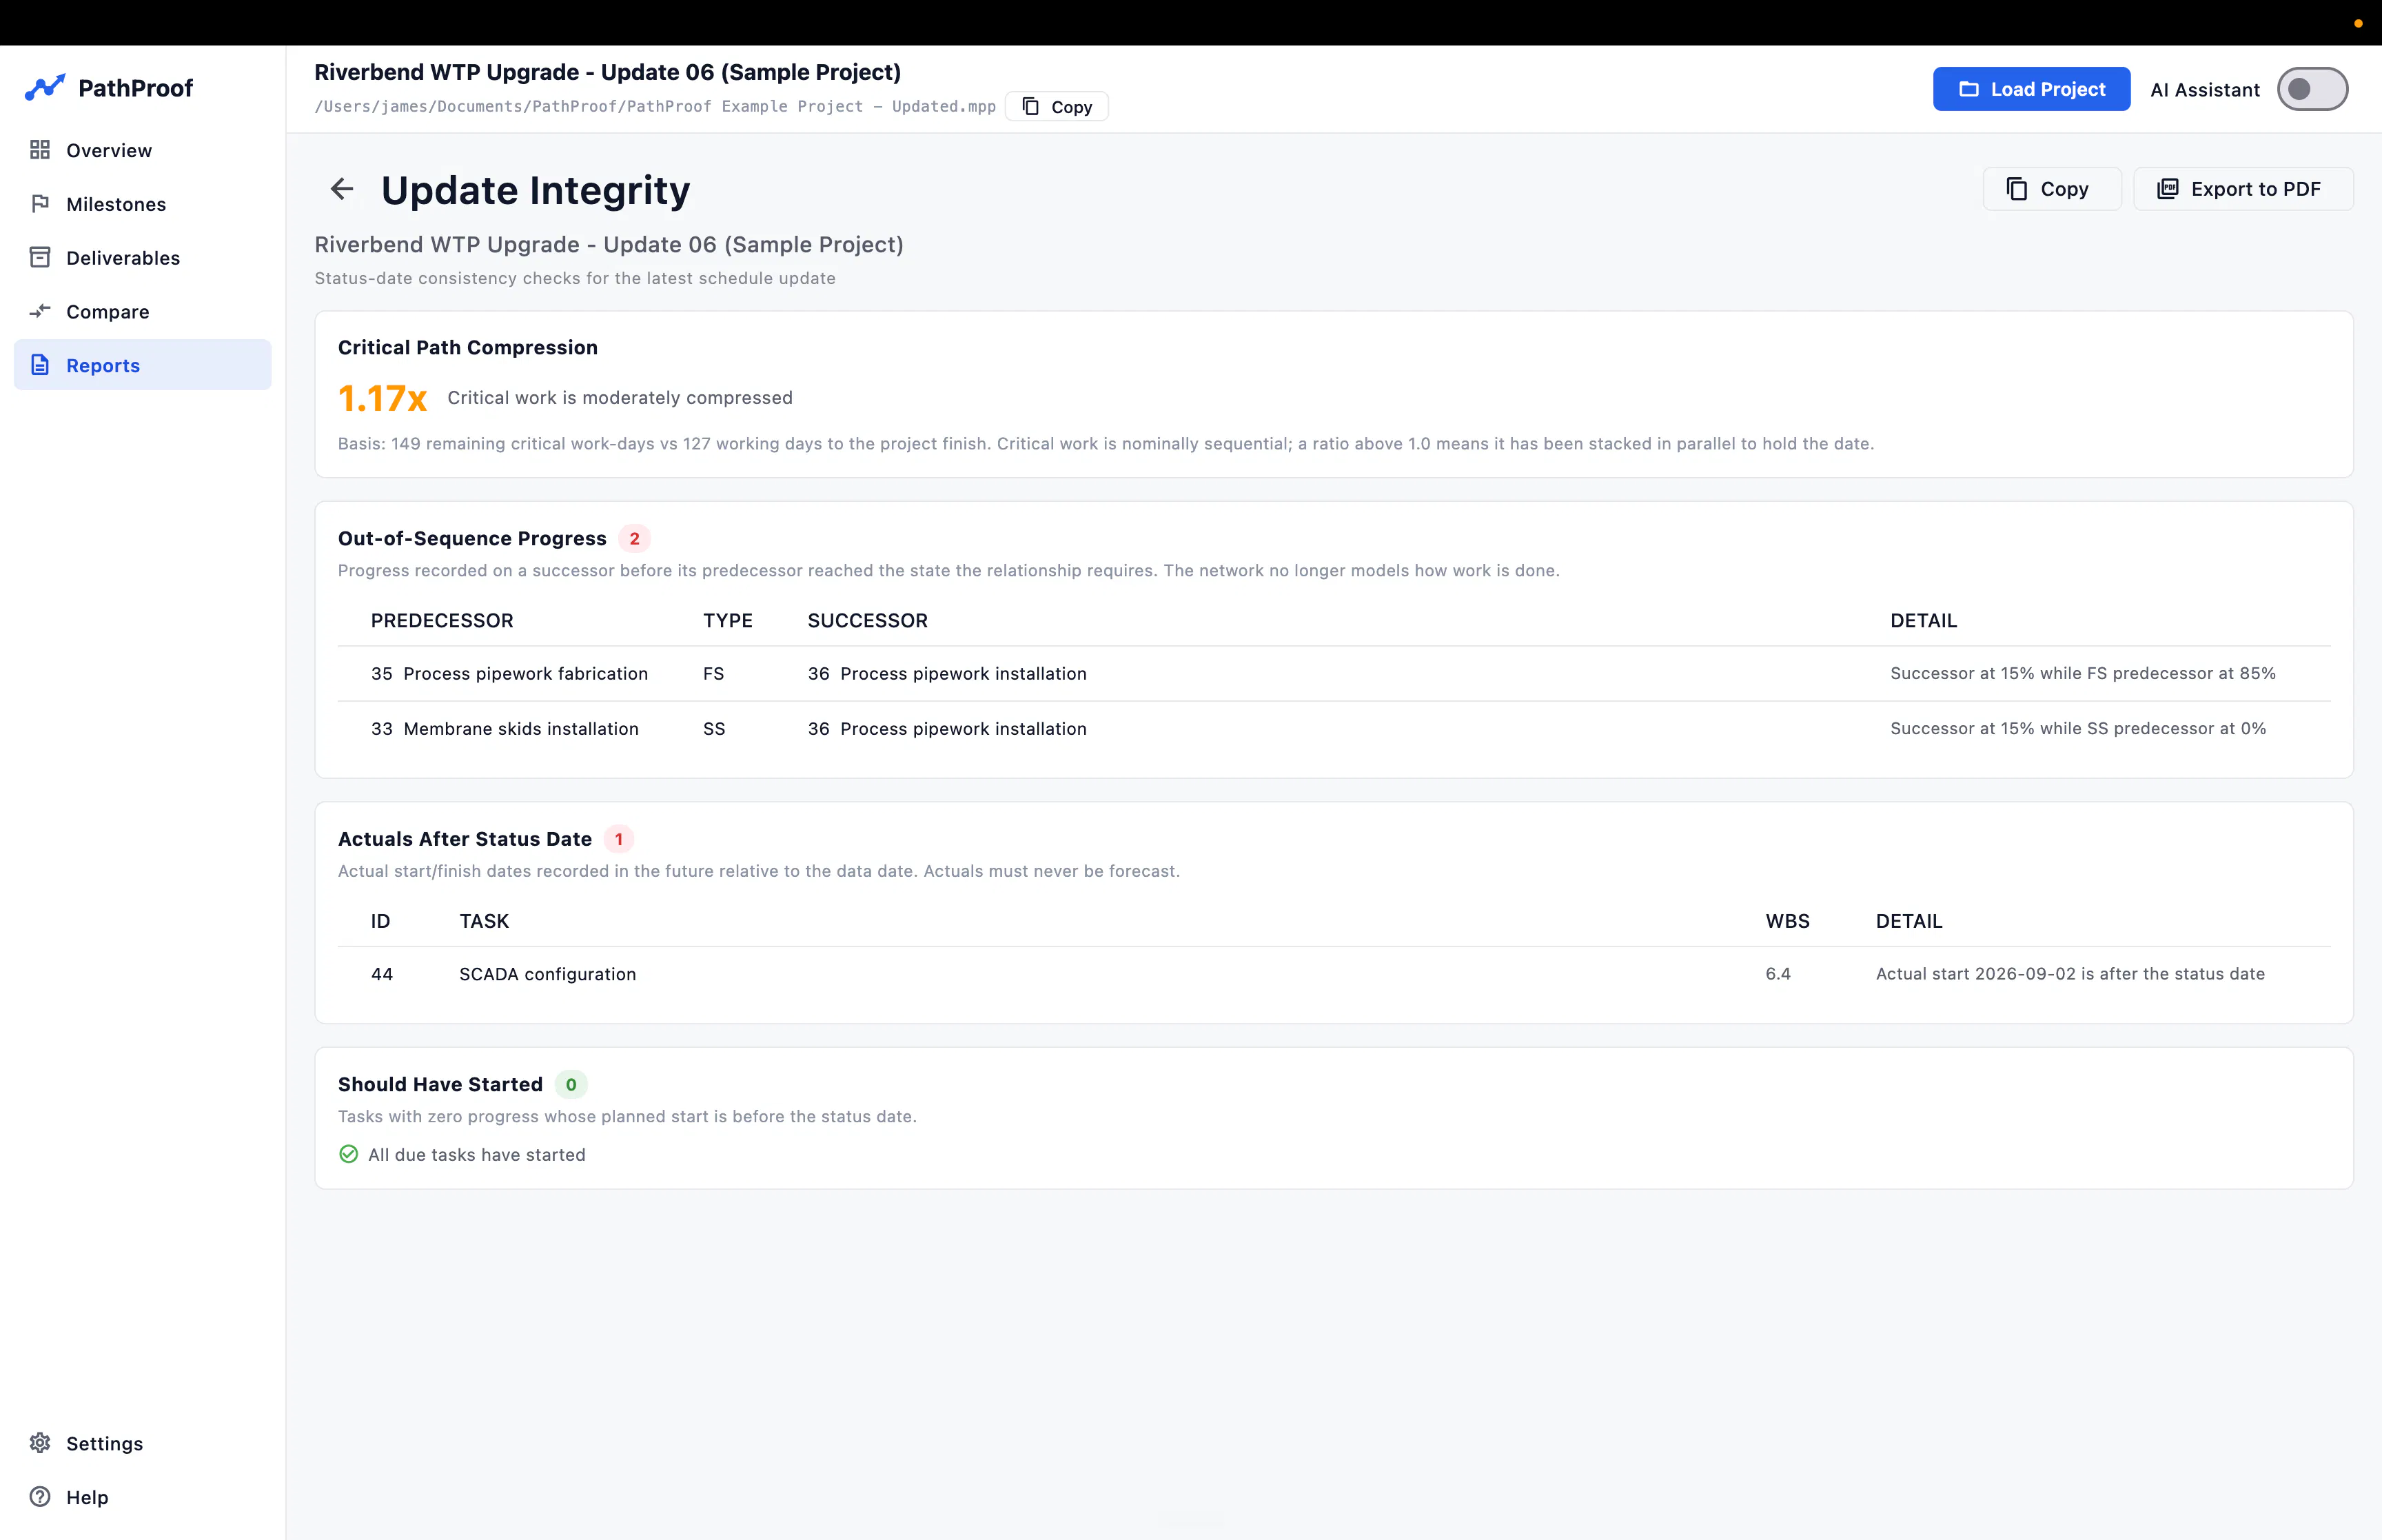Click successor cell in the FS row
This screenshot has width=2382, height=1540.
[946, 674]
